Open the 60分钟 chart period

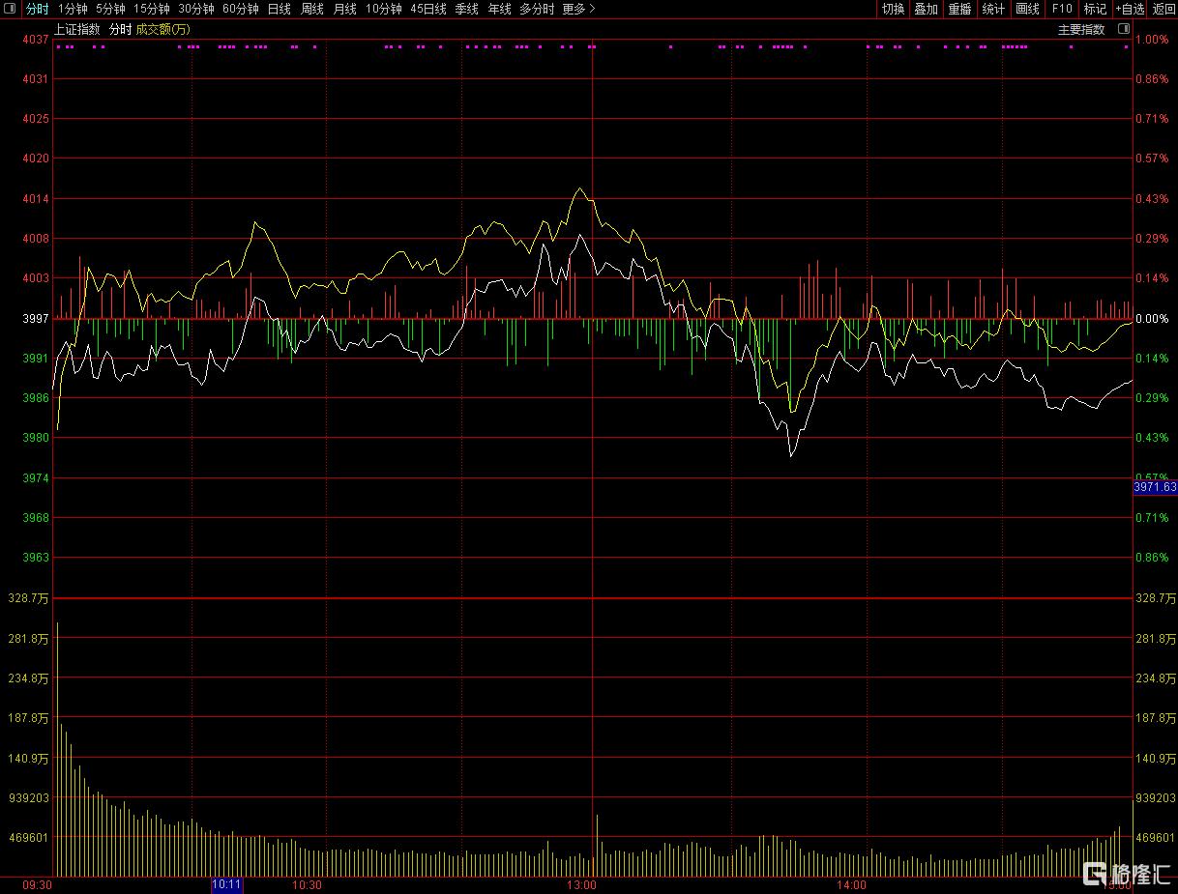240,9
